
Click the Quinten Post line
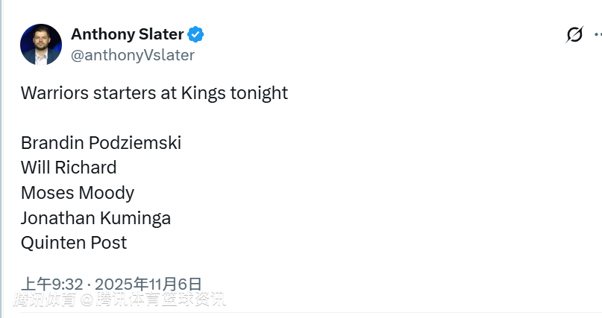pos(74,243)
